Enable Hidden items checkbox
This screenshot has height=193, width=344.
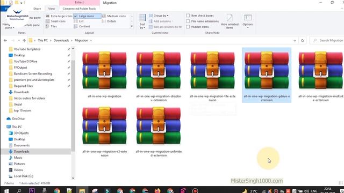point(188,27)
